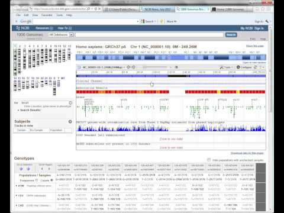Open the browser Edit menu
The image size is (284, 213).
[26, 15]
